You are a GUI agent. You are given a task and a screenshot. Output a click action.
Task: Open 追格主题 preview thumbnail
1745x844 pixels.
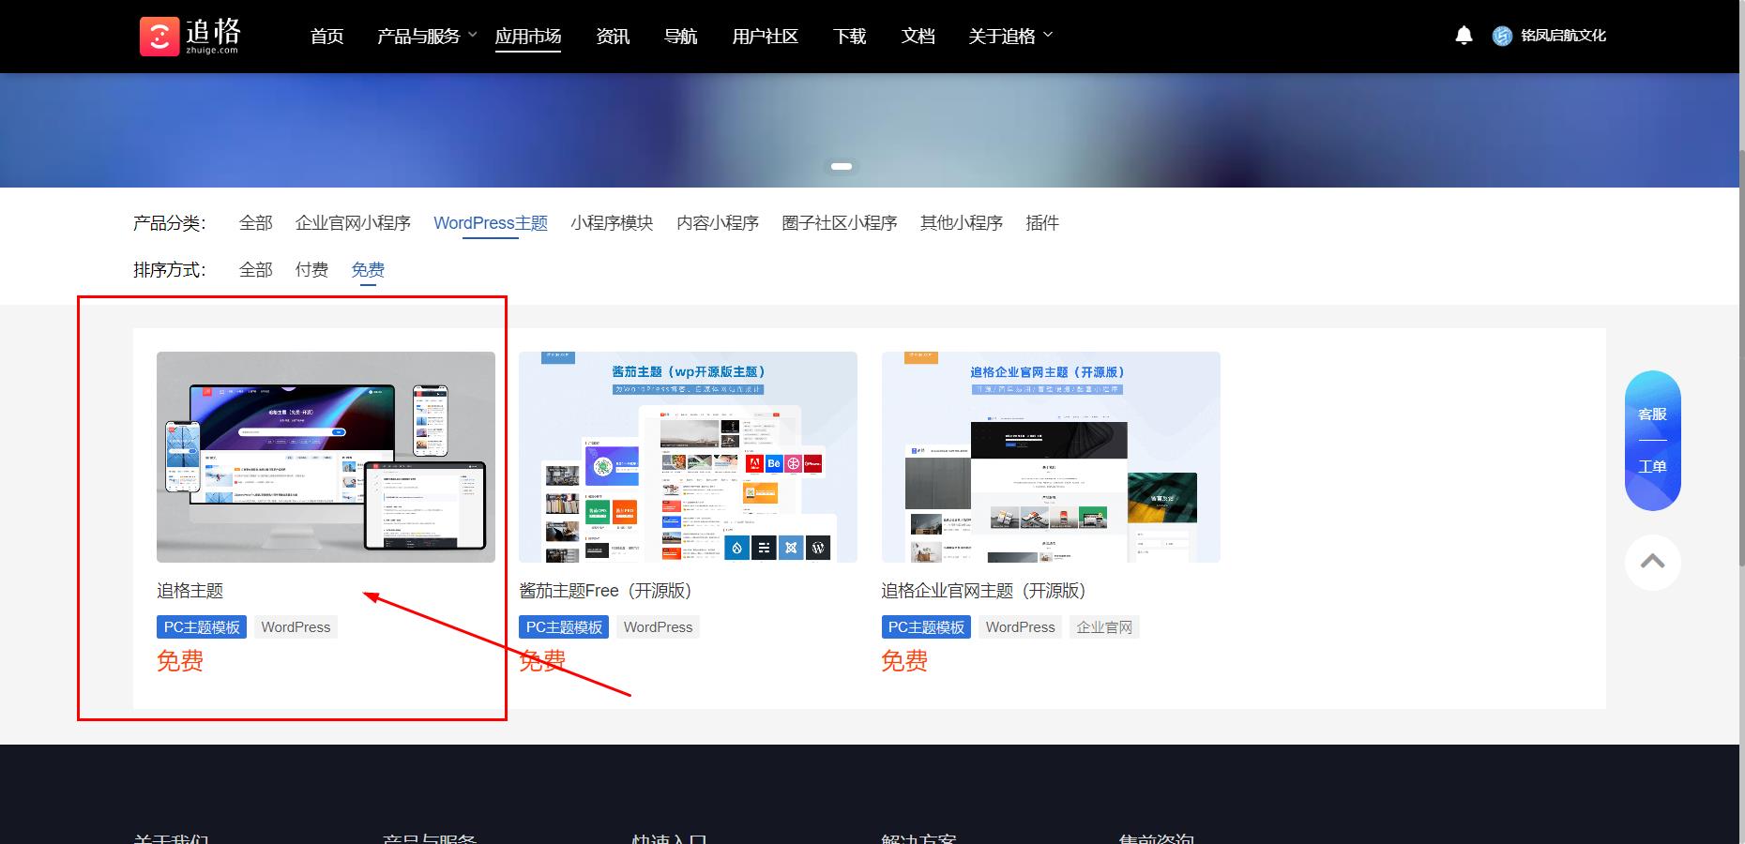click(326, 457)
